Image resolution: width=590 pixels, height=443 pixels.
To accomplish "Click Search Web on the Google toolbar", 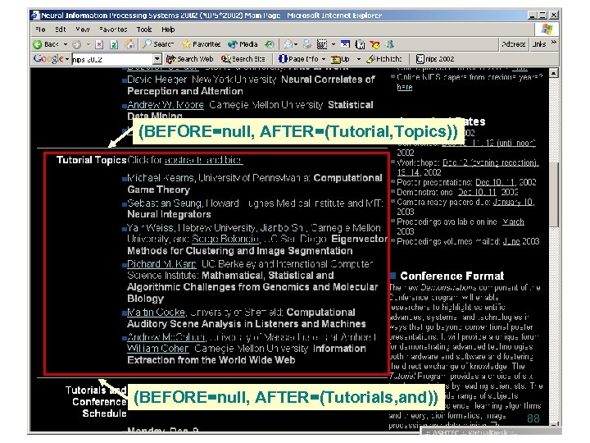I will pyautogui.click(x=190, y=59).
